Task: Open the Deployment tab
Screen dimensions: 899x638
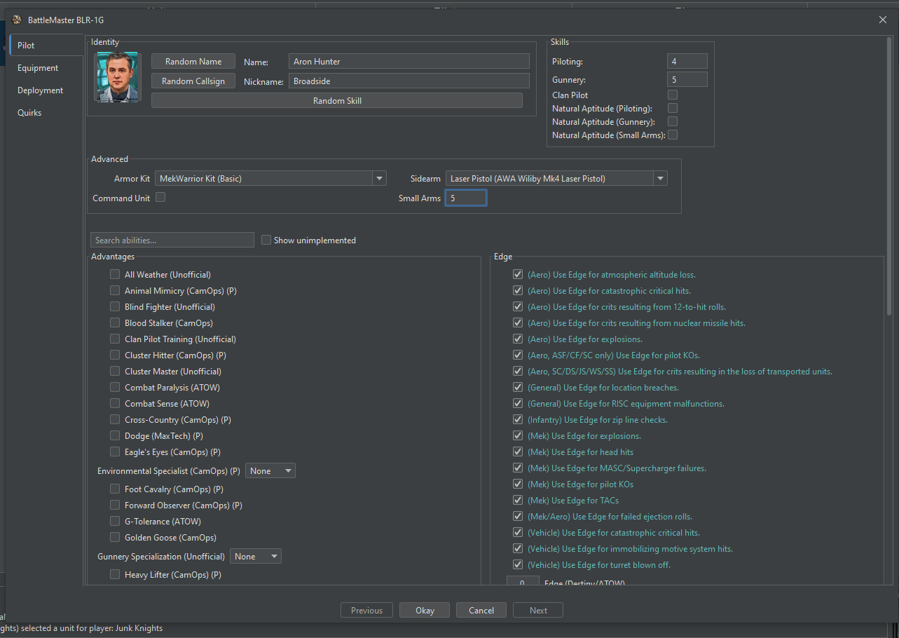Action: point(41,90)
